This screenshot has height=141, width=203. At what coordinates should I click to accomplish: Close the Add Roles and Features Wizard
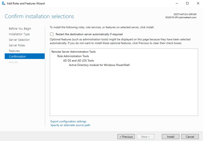[198, 3]
